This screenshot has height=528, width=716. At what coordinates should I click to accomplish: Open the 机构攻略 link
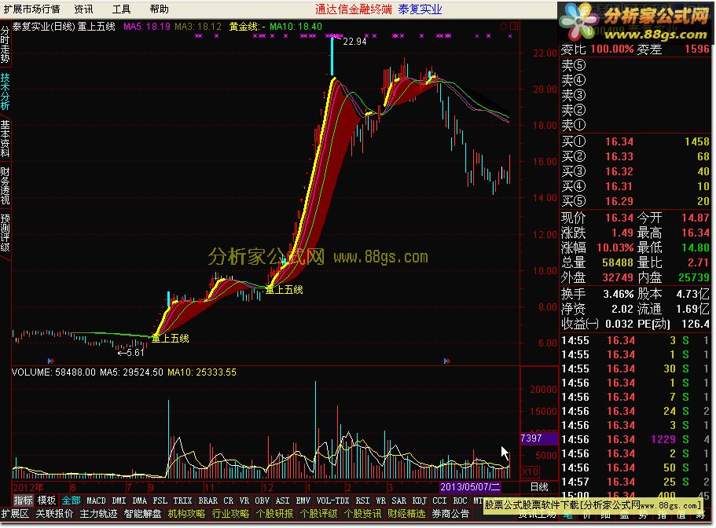[186, 514]
